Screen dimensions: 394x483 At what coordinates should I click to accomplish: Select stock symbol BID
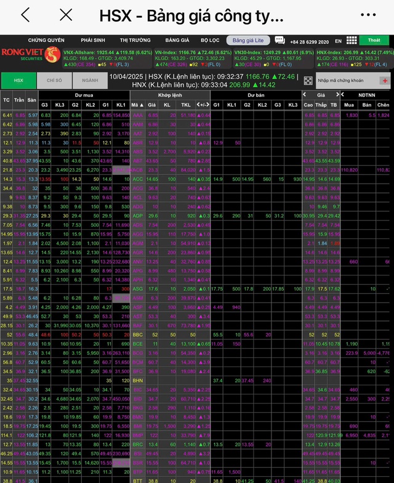tap(138, 399)
